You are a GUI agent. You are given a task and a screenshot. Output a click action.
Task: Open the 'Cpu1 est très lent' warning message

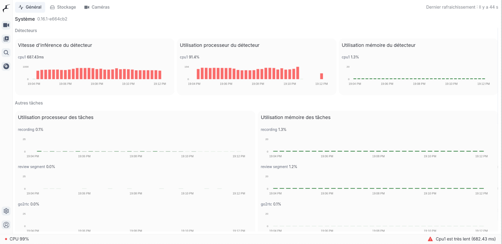pyautogui.click(x=466, y=239)
